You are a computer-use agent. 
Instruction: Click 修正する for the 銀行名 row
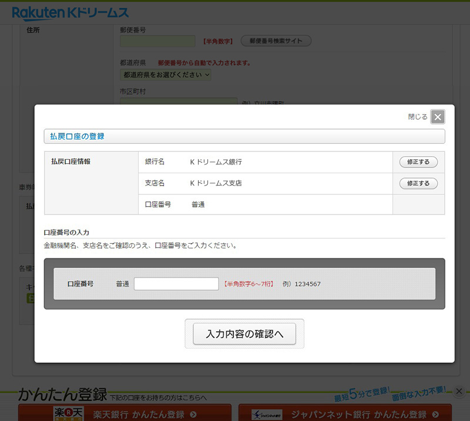(x=418, y=162)
